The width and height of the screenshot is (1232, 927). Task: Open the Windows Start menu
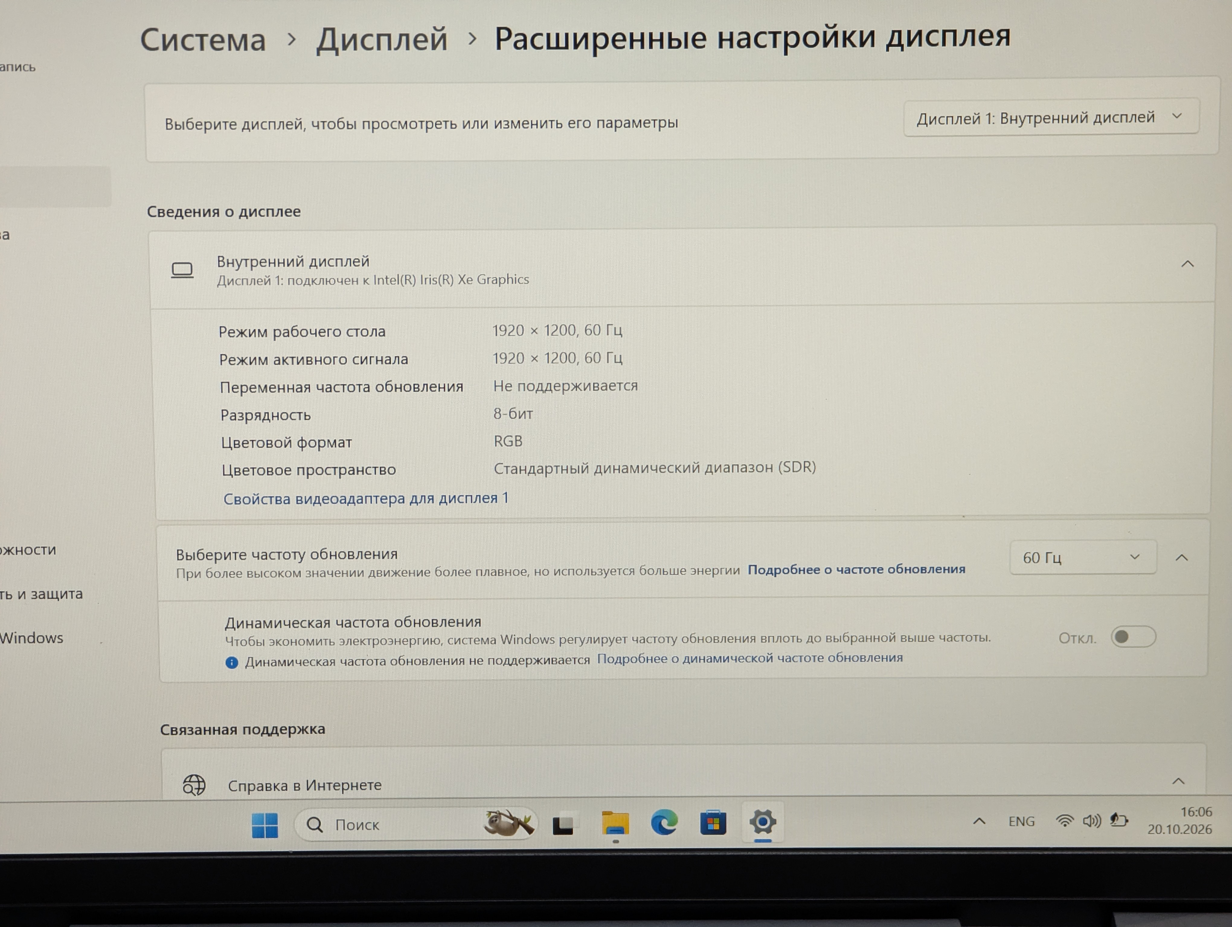pos(265,825)
